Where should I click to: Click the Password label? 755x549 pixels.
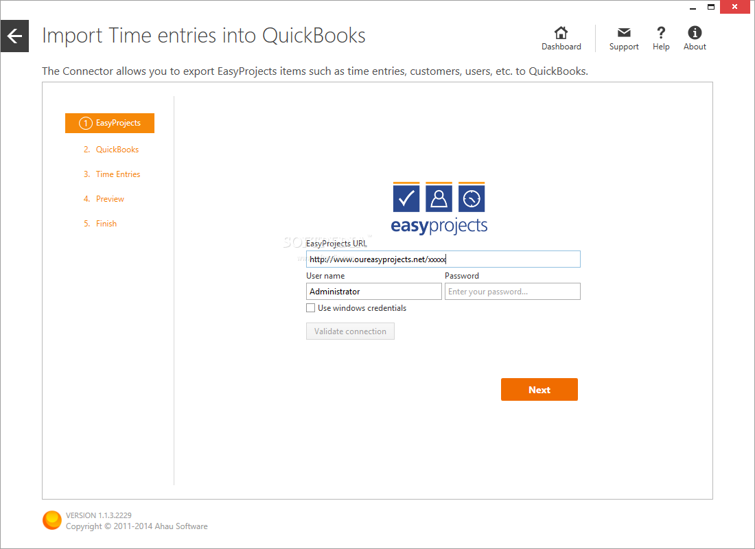[x=462, y=276]
